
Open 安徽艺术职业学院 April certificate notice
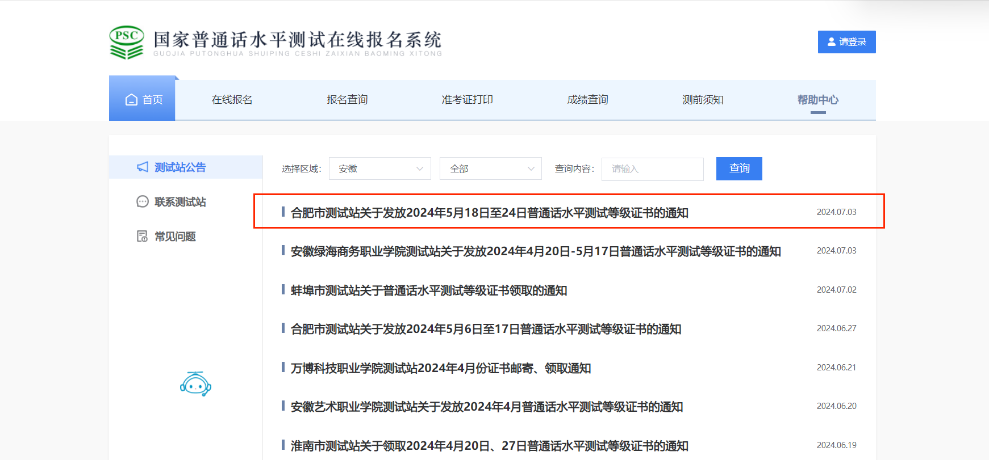coord(487,407)
